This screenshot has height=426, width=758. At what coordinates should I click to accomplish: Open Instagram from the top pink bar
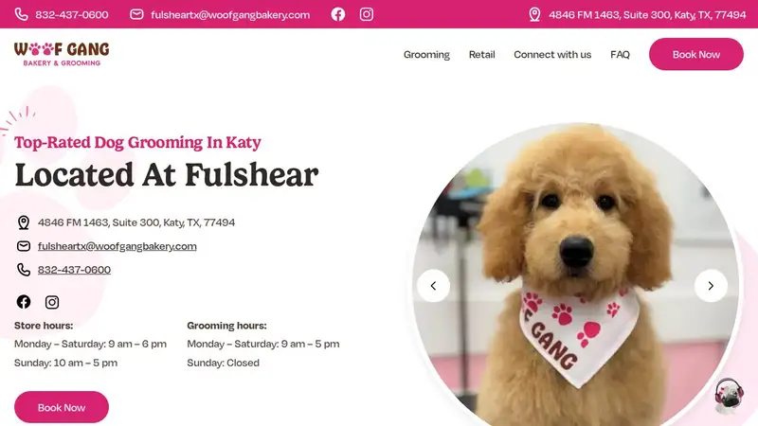[x=367, y=14]
